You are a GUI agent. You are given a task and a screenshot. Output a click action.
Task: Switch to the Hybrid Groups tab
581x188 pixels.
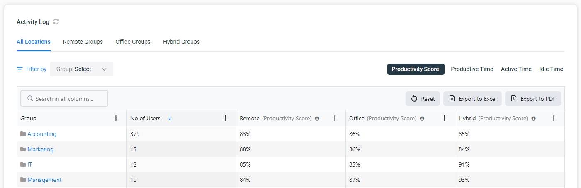181,42
